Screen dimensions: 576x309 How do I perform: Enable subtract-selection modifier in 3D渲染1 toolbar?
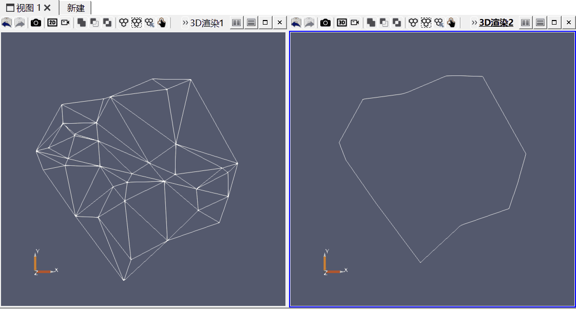pos(94,23)
